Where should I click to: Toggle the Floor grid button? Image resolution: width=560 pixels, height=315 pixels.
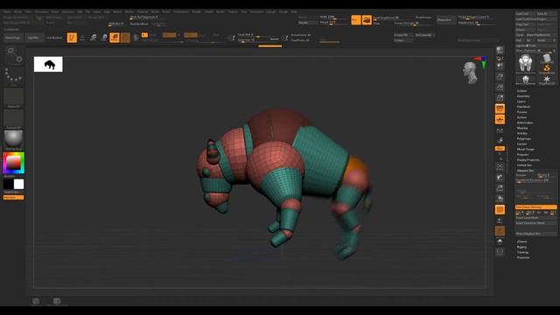[x=500, y=120]
